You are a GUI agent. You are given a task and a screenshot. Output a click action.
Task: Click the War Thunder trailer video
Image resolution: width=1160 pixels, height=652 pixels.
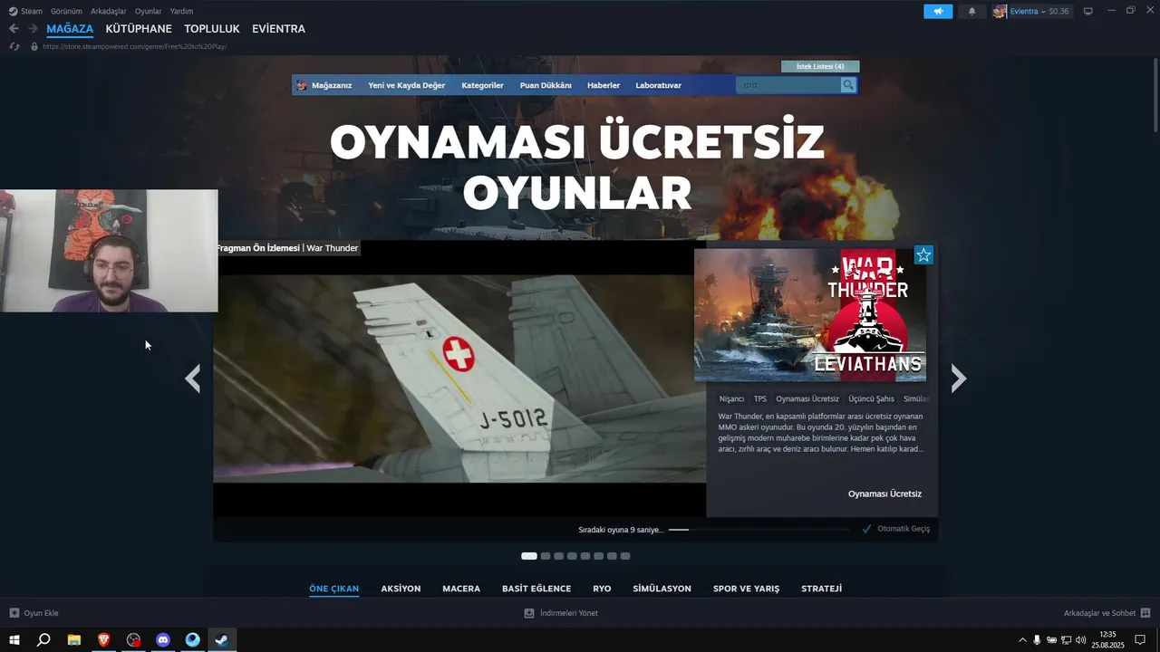(x=459, y=379)
